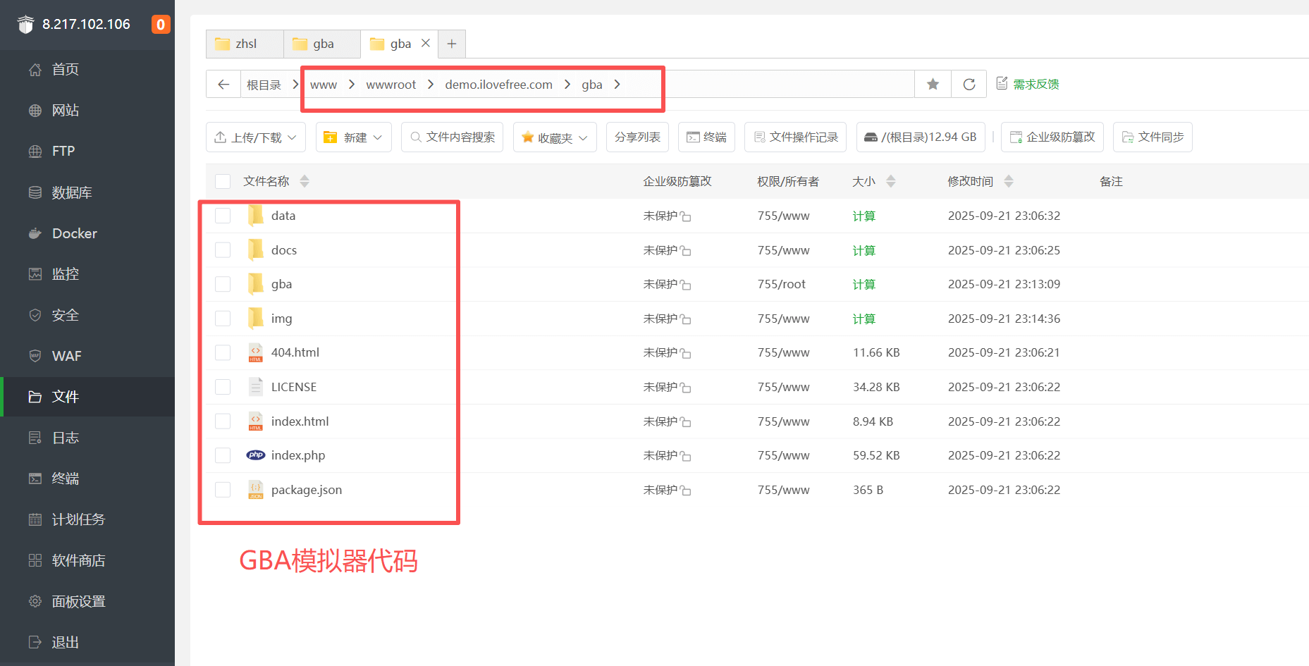Expand the 上传/下载 dropdown
1309x666 pixels.
coord(255,137)
